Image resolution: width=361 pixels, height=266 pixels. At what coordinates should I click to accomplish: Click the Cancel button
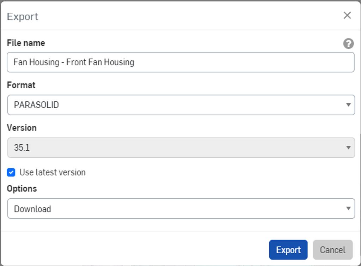click(x=333, y=250)
